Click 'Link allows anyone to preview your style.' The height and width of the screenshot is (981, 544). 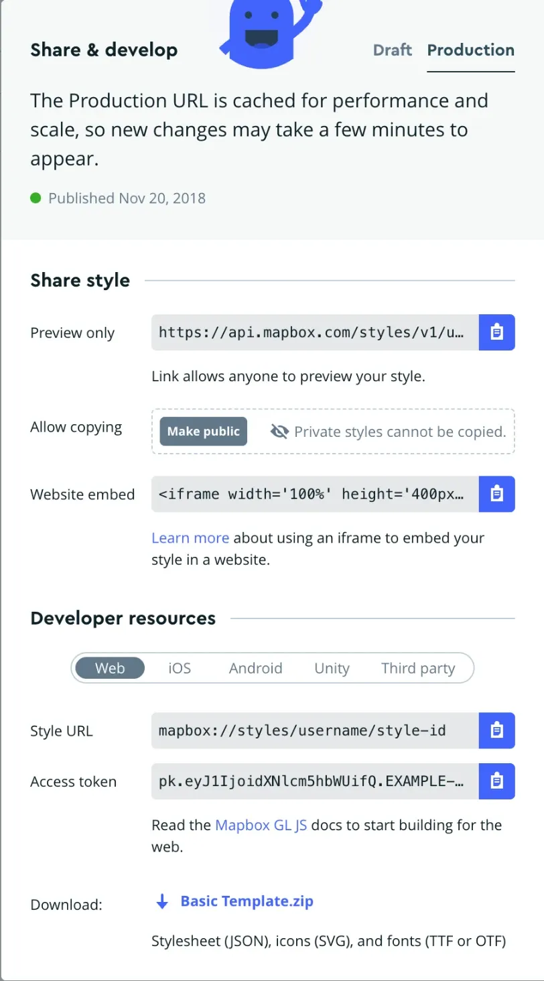[x=288, y=377]
